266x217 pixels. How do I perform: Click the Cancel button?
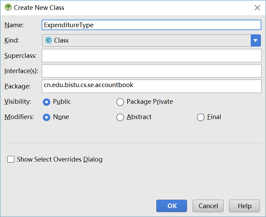pos(208,206)
